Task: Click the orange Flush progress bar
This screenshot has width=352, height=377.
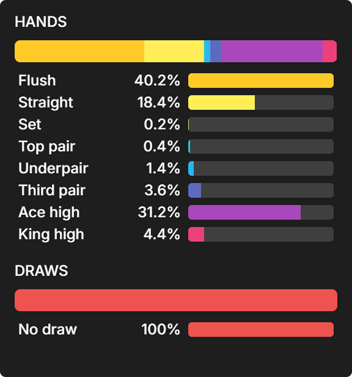Action: (261, 80)
